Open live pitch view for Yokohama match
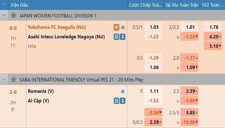This screenshot has height=128, width=225. [x=116, y=27]
